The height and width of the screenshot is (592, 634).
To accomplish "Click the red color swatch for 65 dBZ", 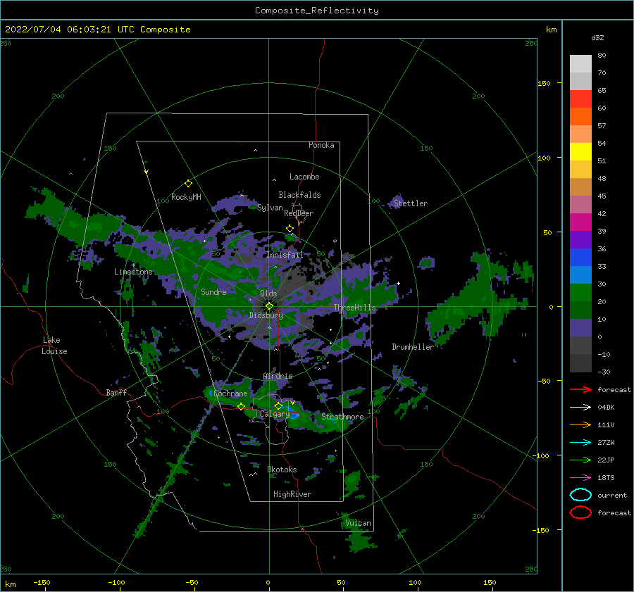I will click(x=580, y=99).
